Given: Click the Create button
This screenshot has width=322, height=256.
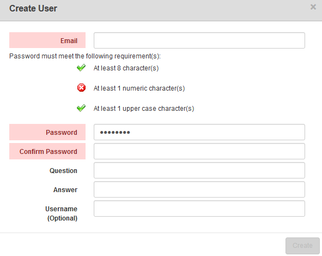Looking at the screenshot, I should (302, 246).
